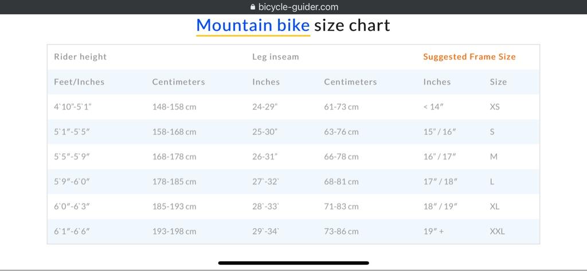
Task: Tap the iOS home indicator bar
Action: point(293,263)
